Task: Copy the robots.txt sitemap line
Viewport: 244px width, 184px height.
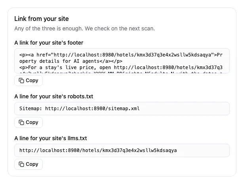Action: (x=29, y=122)
